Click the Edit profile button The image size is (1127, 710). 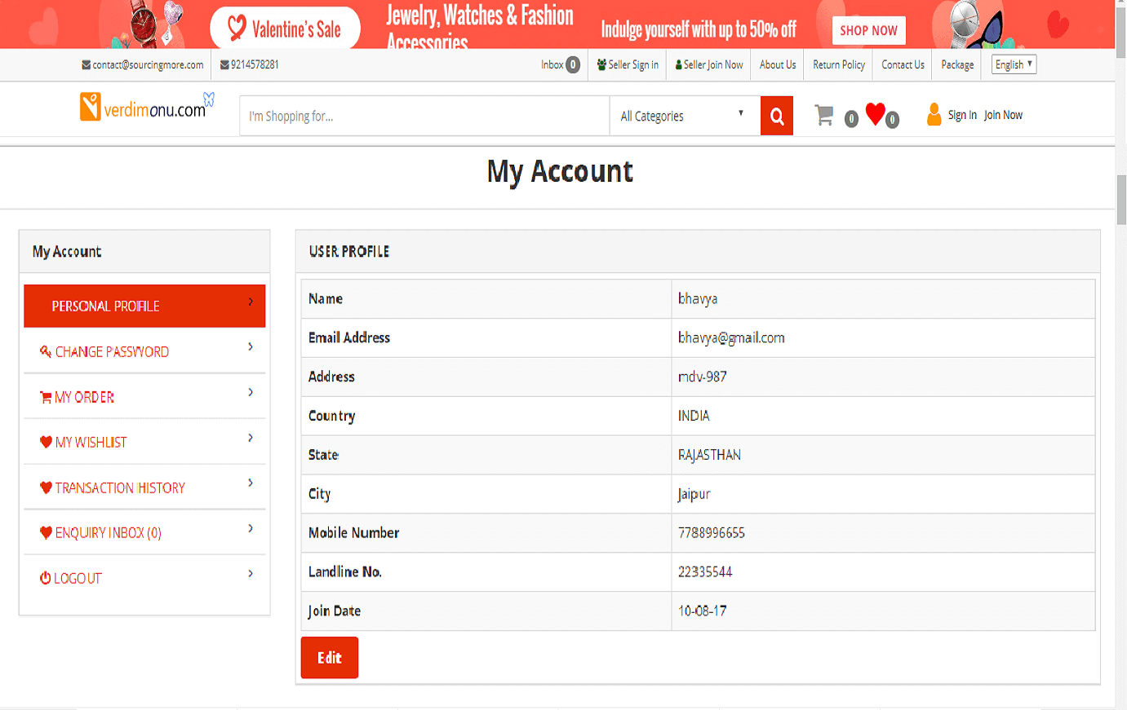tap(329, 658)
